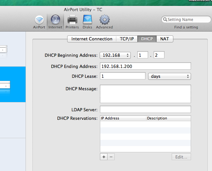Open the 192.168 address range dropdown
Screen dimensions: 212x171
115,55
